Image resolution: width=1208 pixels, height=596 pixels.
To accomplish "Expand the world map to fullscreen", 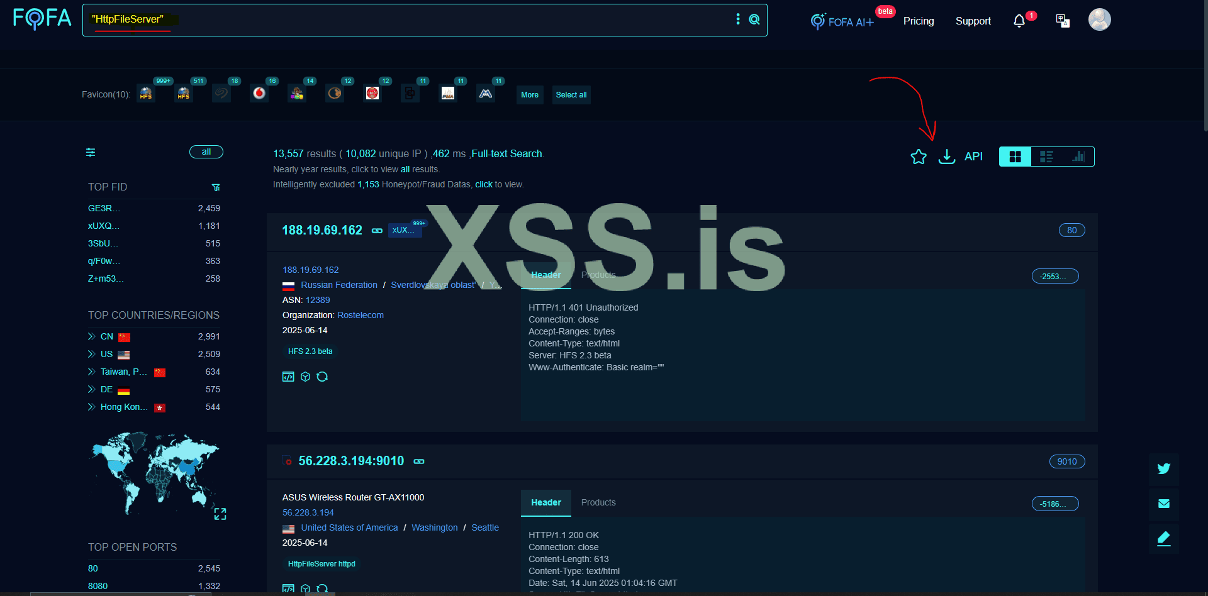I will click(220, 514).
